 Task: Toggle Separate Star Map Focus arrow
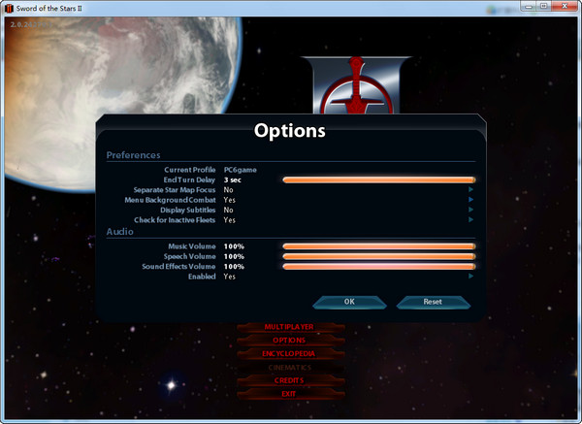point(470,190)
